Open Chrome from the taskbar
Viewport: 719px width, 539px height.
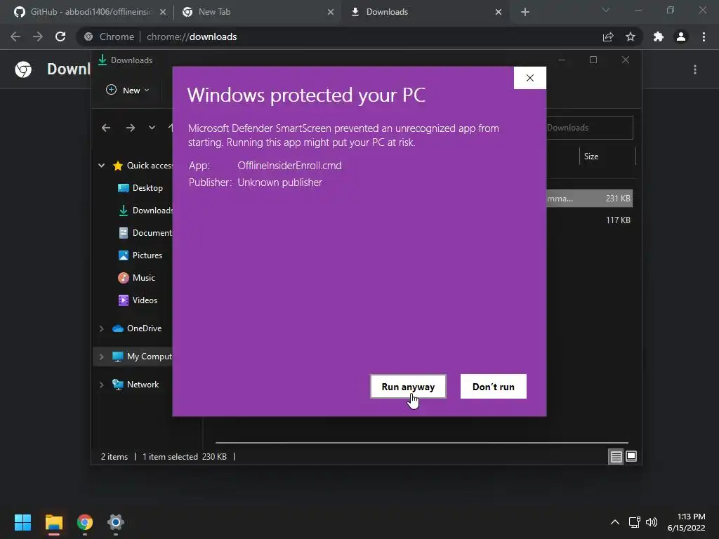[85, 522]
